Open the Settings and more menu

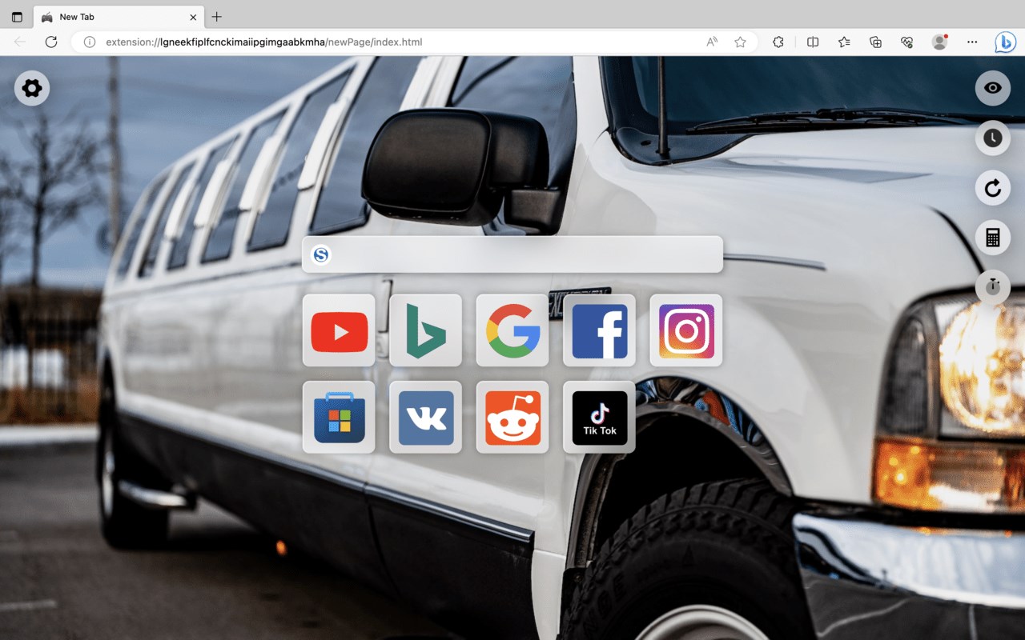click(972, 42)
